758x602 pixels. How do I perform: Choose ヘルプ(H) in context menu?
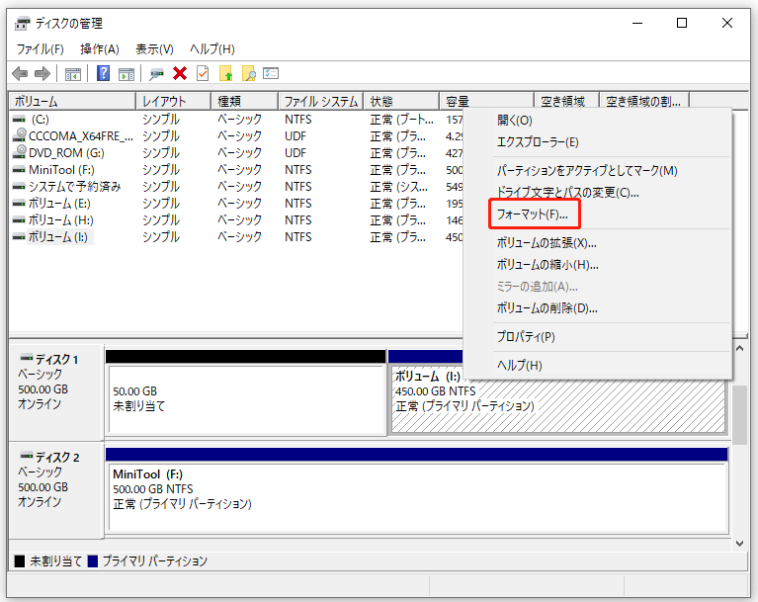point(598,365)
